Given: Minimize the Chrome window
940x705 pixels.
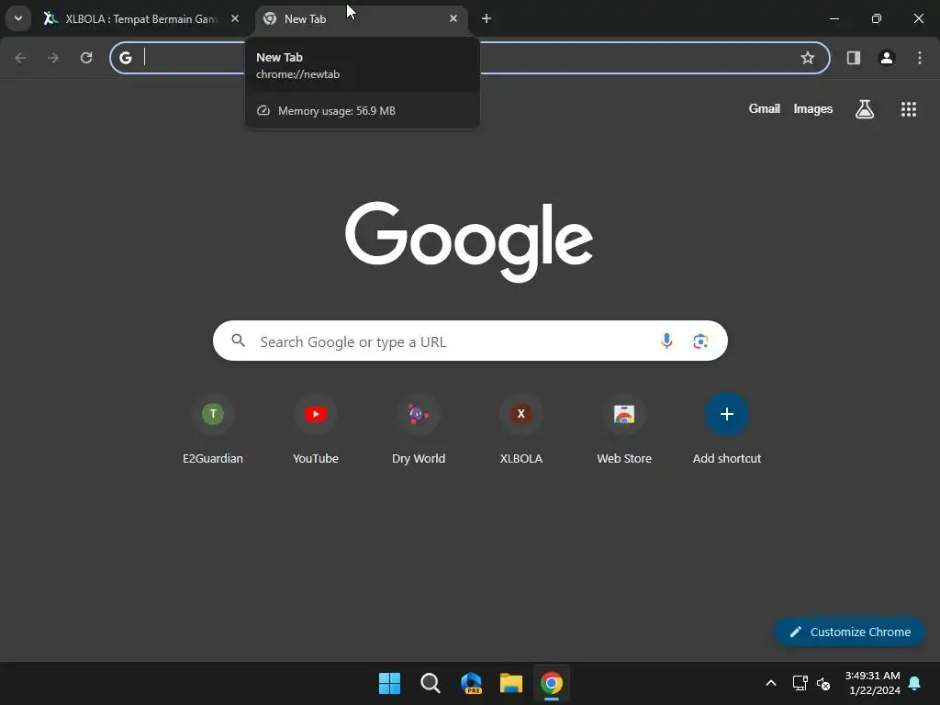Looking at the screenshot, I should [x=834, y=18].
